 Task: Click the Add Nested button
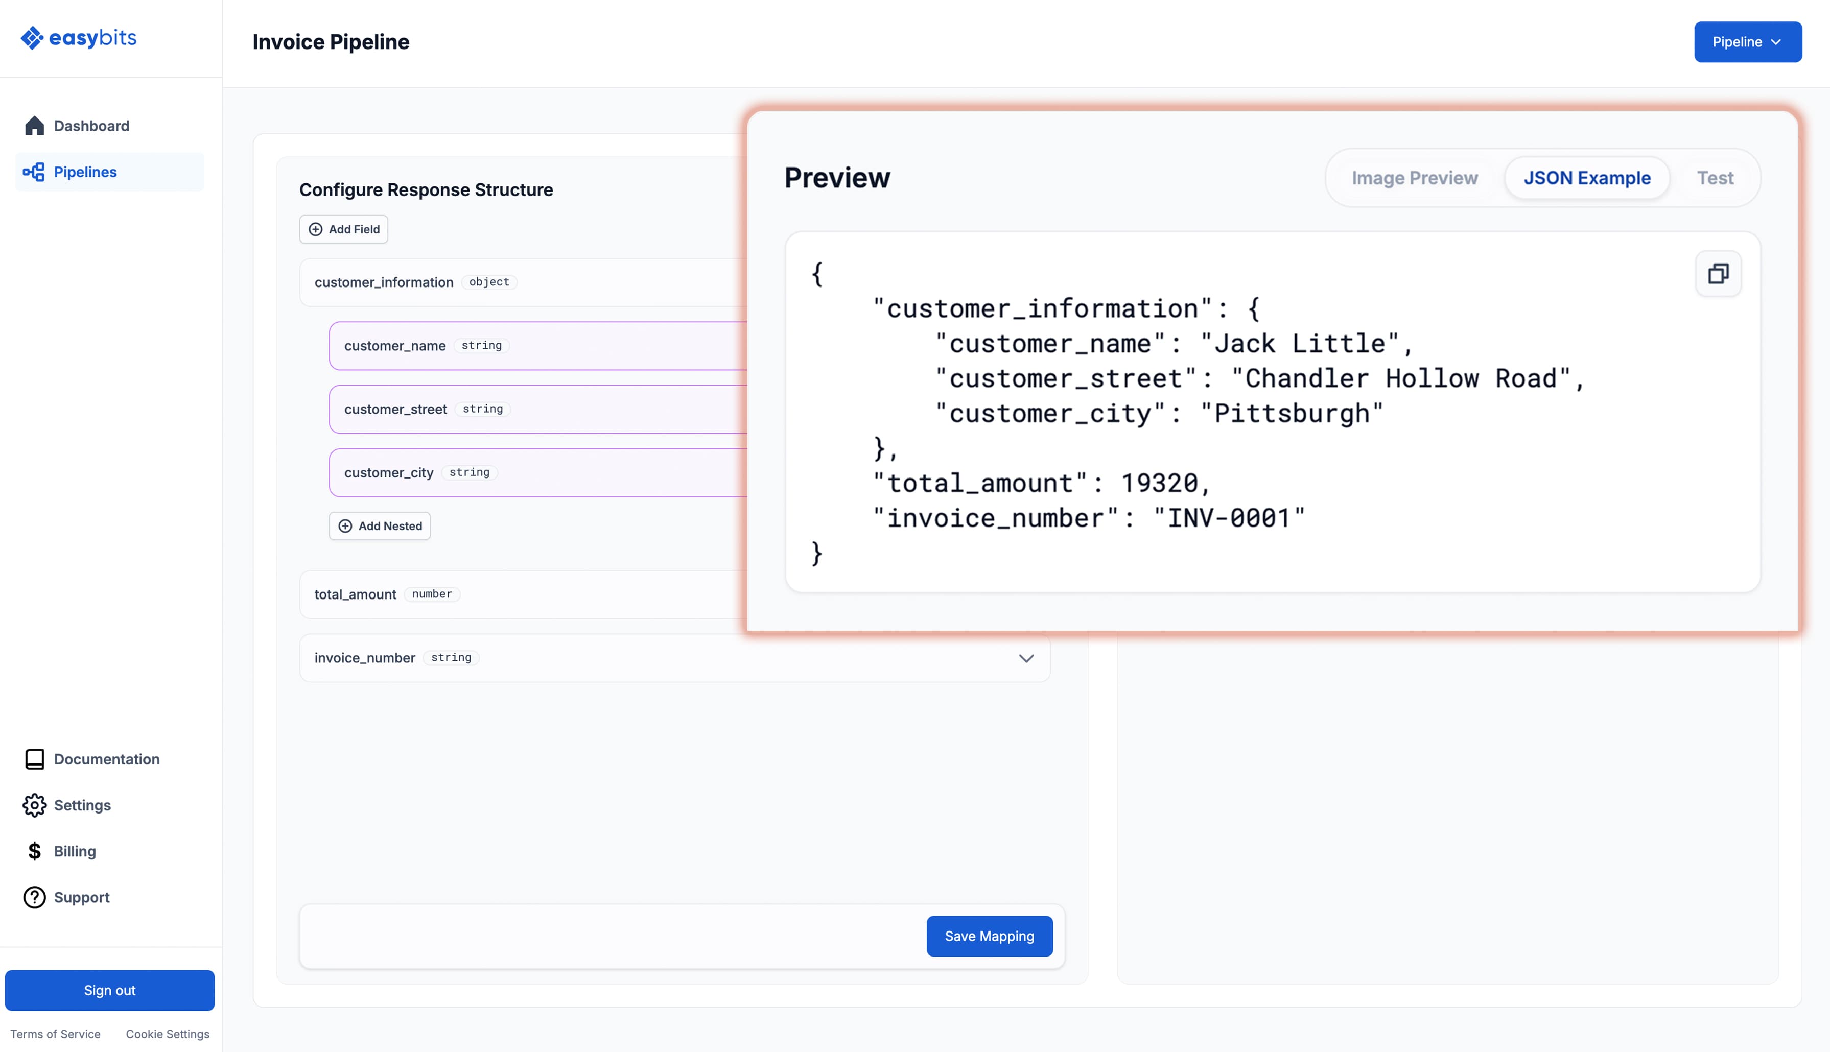[380, 526]
